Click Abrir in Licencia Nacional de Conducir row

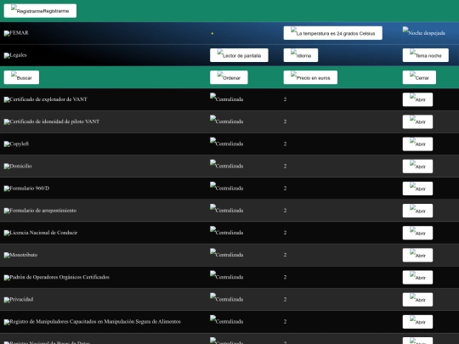417,233
